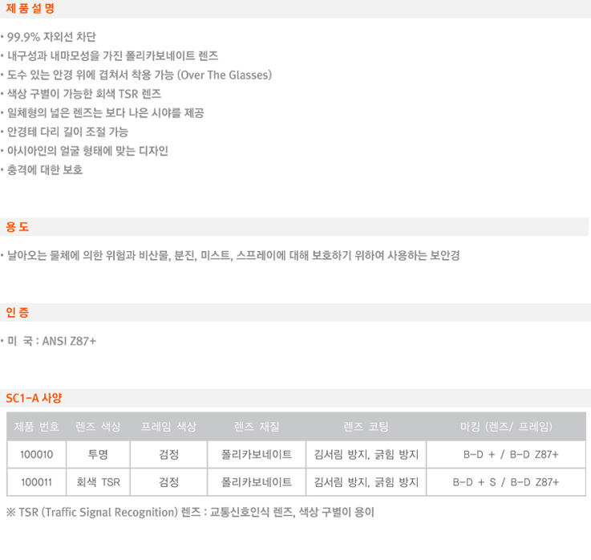Select the 99.9% 자외선 차단 bullet text
The image size is (591, 560).
click(x=51, y=37)
